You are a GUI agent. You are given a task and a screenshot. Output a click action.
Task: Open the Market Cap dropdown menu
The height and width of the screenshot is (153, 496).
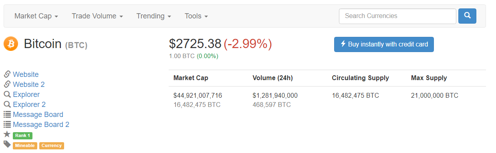click(x=36, y=16)
